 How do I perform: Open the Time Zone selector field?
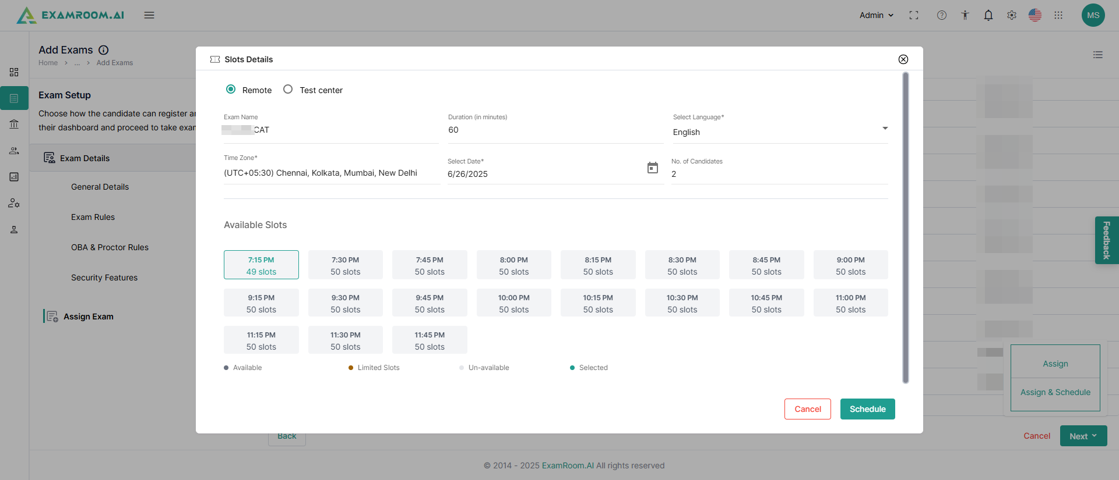(331, 173)
